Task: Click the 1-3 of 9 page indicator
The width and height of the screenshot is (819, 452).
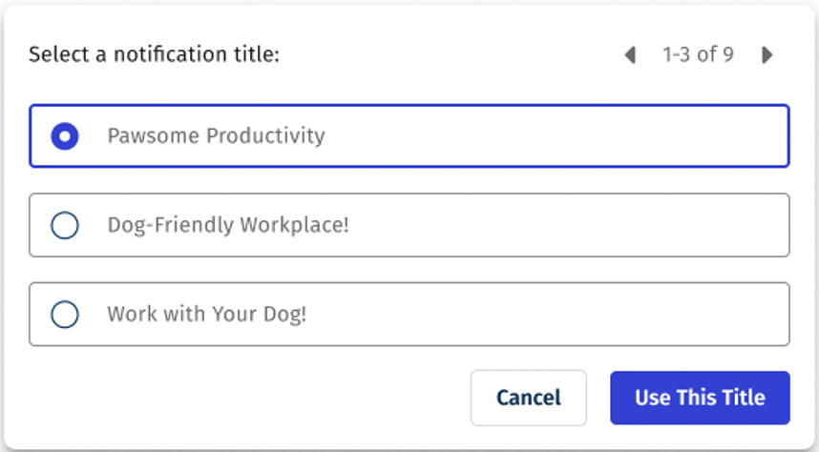Action: coord(699,54)
